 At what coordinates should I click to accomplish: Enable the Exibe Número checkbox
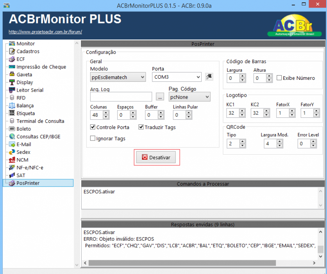[279, 78]
